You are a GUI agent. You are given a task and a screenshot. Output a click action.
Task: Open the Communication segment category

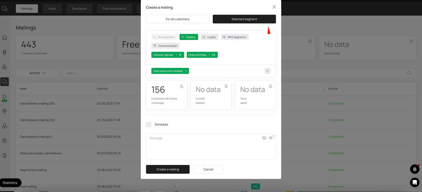[x=165, y=46]
